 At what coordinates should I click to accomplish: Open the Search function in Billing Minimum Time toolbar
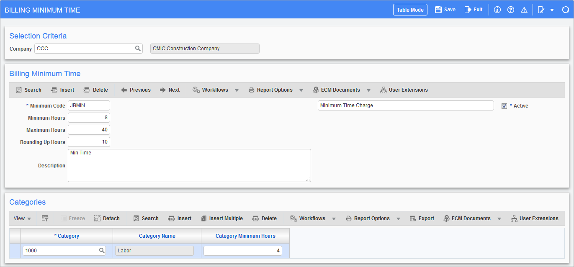click(28, 90)
